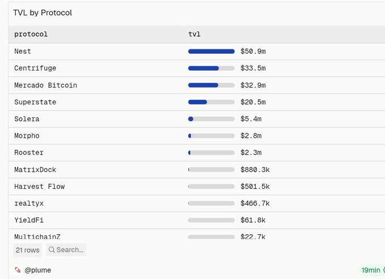Click the $880.3k TVL value

pyautogui.click(x=255, y=170)
